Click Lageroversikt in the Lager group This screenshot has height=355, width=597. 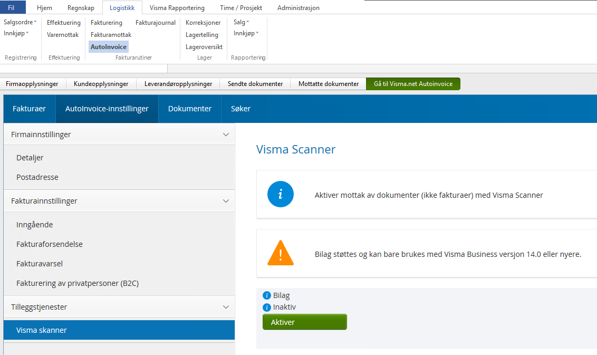click(204, 47)
